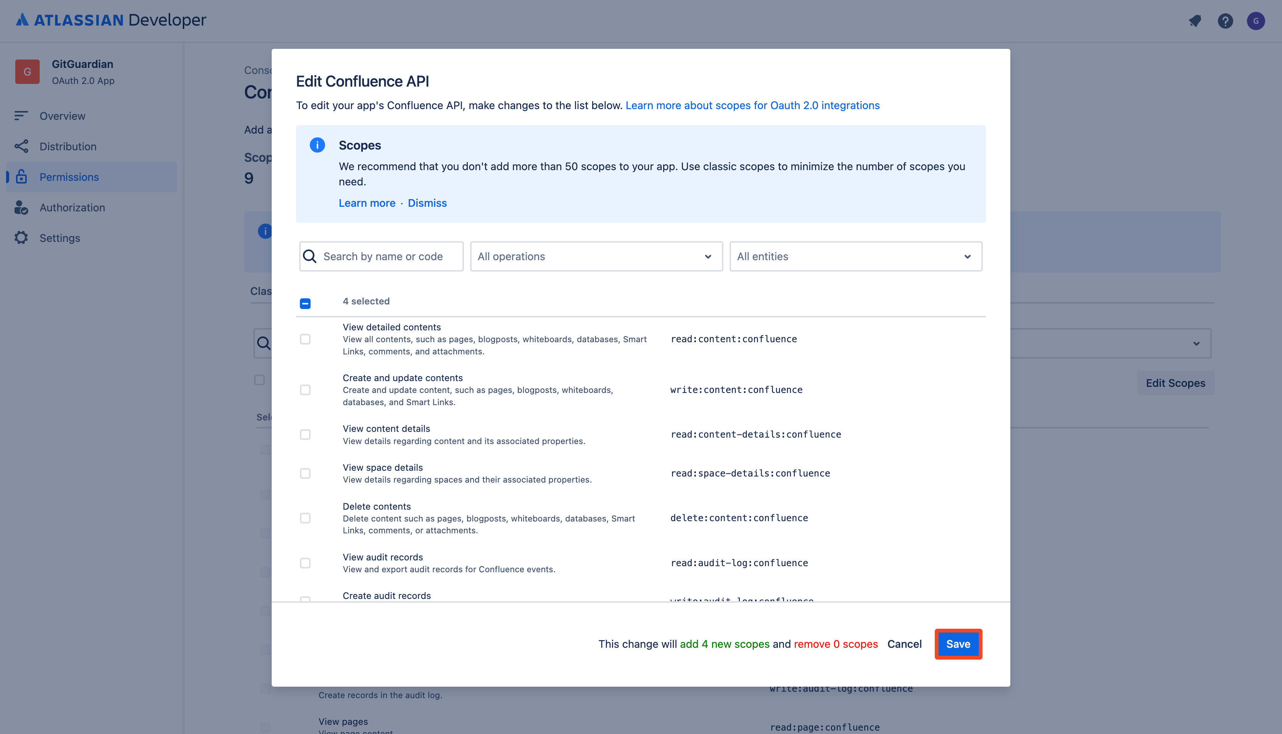Image resolution: width=1282 pixels, height=734 pixels.
Task: Click the background page search icon
Action: coord(264,343)
